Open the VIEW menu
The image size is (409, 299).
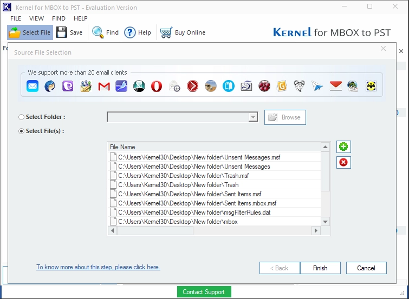36,18
